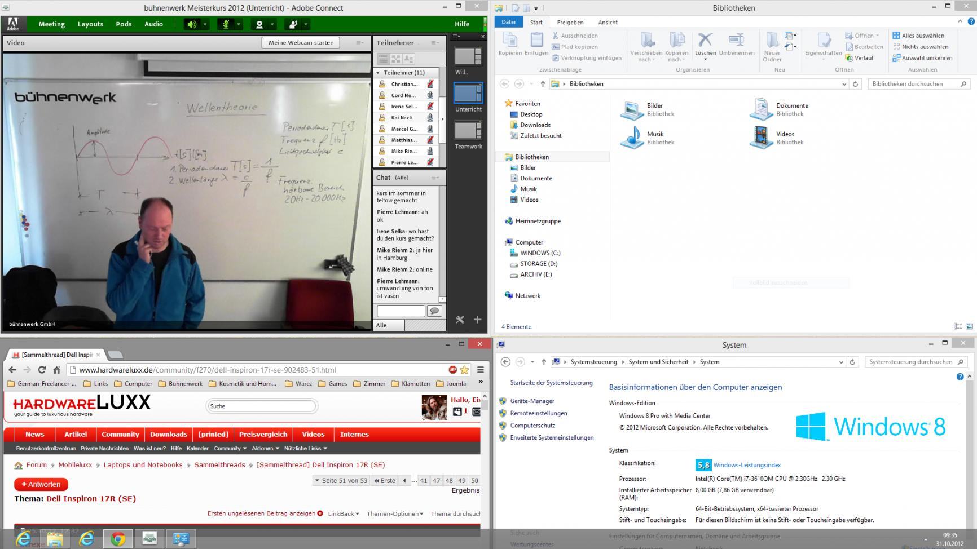Open the Videos library icon
This screenshot has width=977, height=549.
[761, 138]
